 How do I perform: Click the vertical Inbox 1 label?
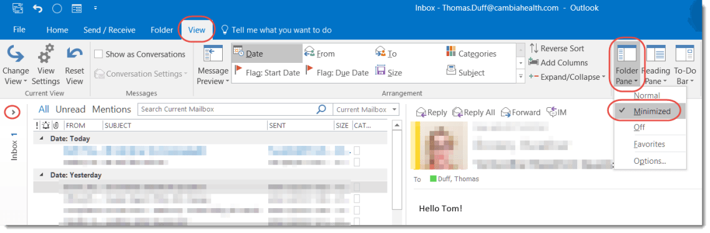pos(14,147)
